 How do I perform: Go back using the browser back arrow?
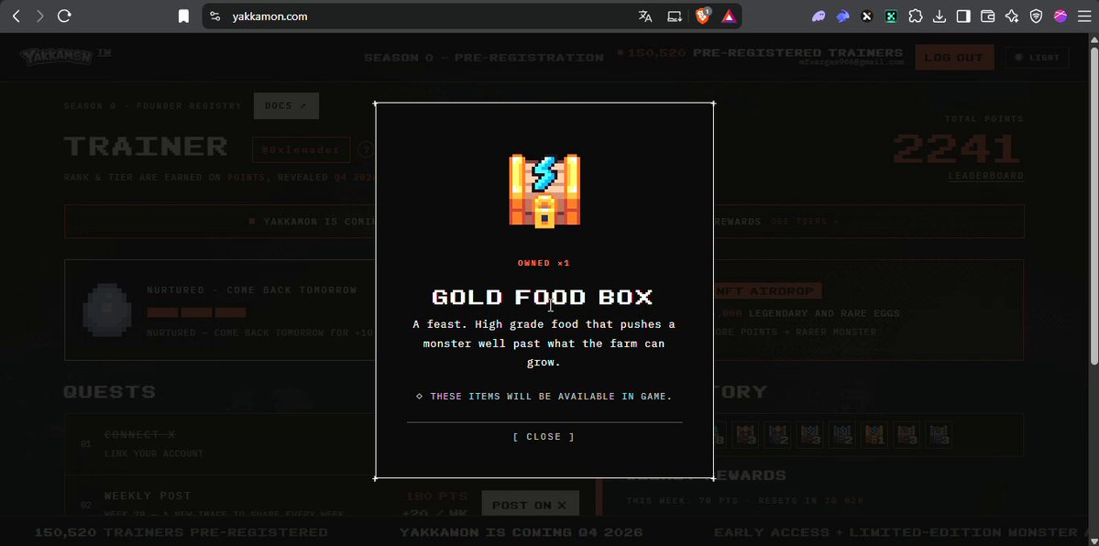tap(16, 16)
